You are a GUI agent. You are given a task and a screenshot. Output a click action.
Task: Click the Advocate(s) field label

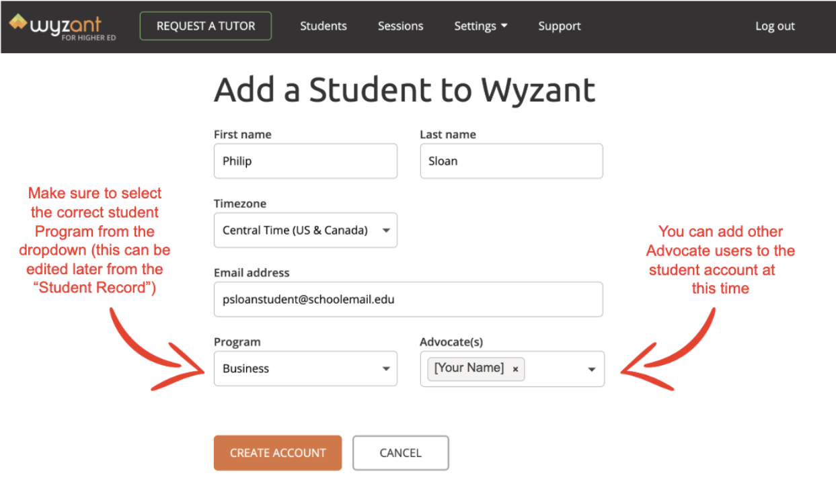451,342
